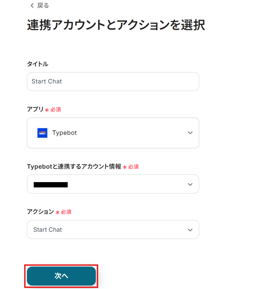Click the アプリ field label
Image resolution: width=255 pixels, height=289 pixels.
coord(35,109)
